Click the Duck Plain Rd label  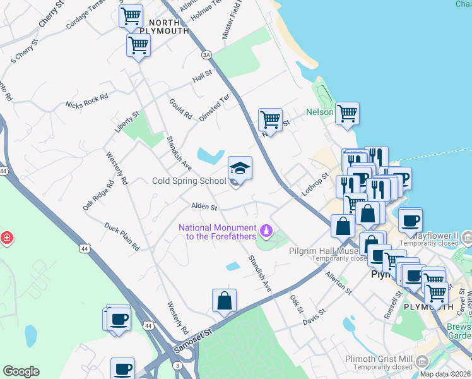point(122,237)
